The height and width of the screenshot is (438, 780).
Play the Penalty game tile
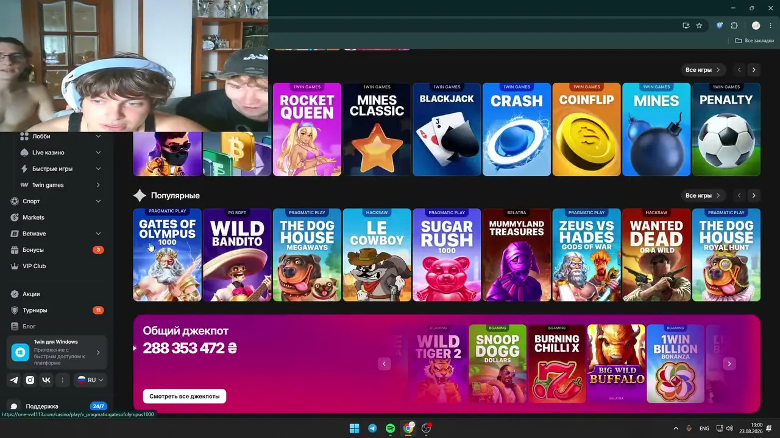point(726,130)
